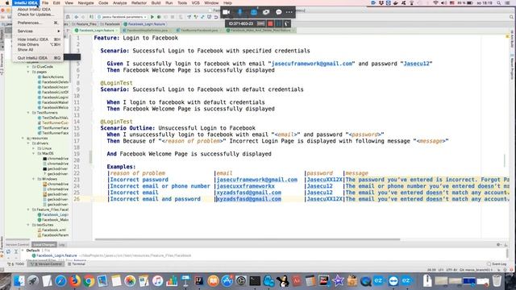516x290 pixels.
Task: Expand the Linux folder
Action: (34, 148)
